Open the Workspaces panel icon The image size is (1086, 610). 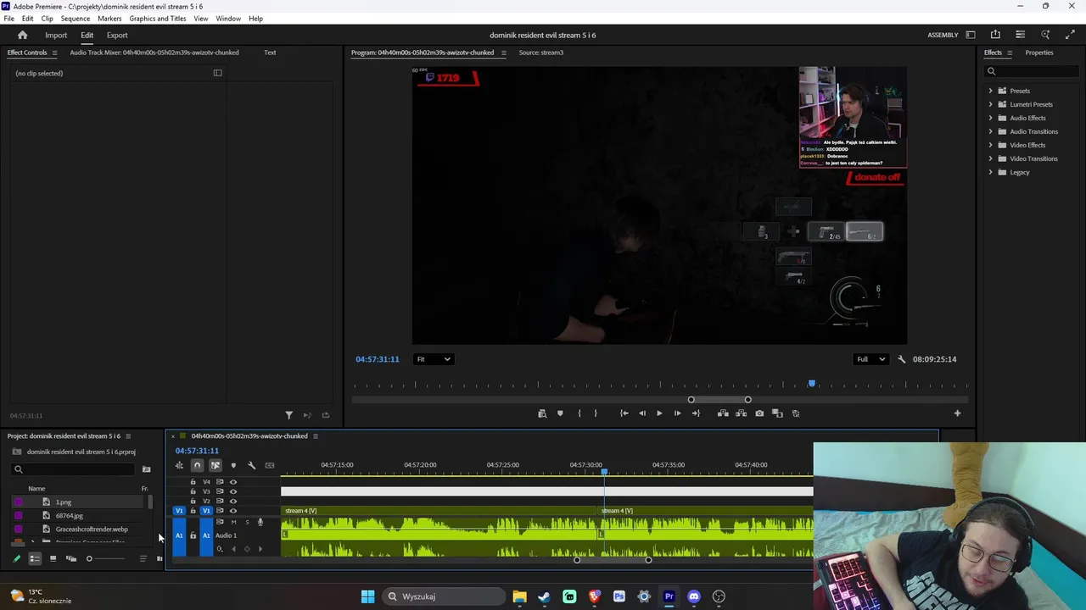tap(971, 35)
